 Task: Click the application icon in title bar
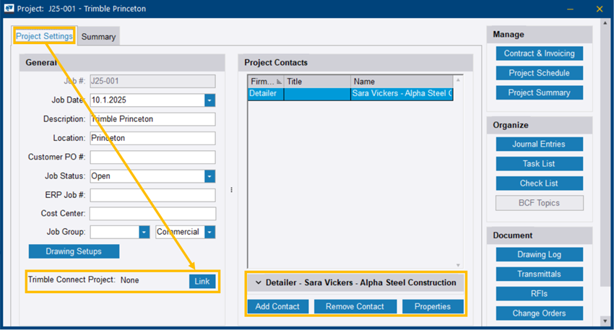click(9, 8)
